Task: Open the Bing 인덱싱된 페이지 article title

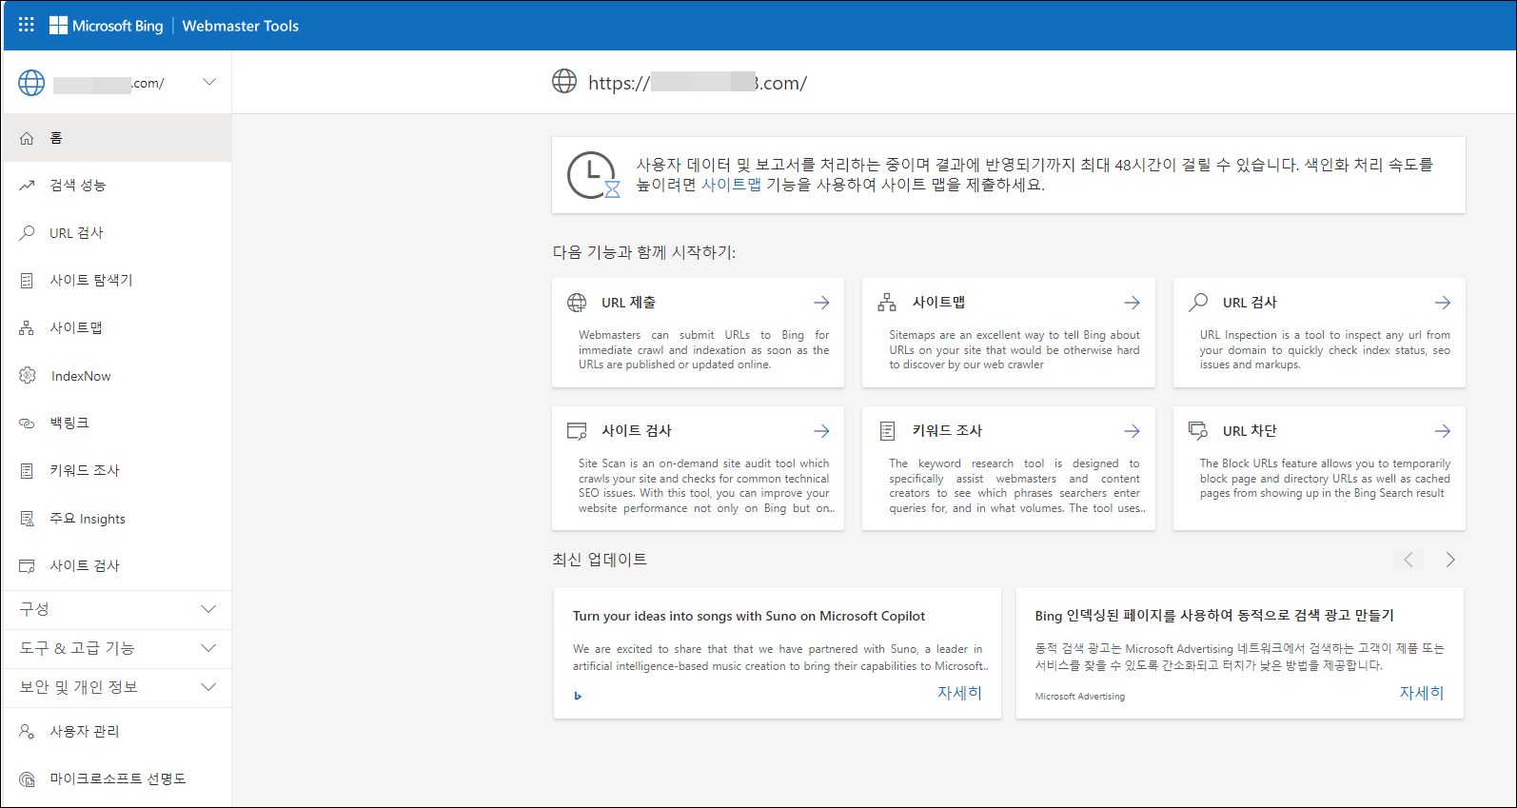Action: pos(1214,616)
